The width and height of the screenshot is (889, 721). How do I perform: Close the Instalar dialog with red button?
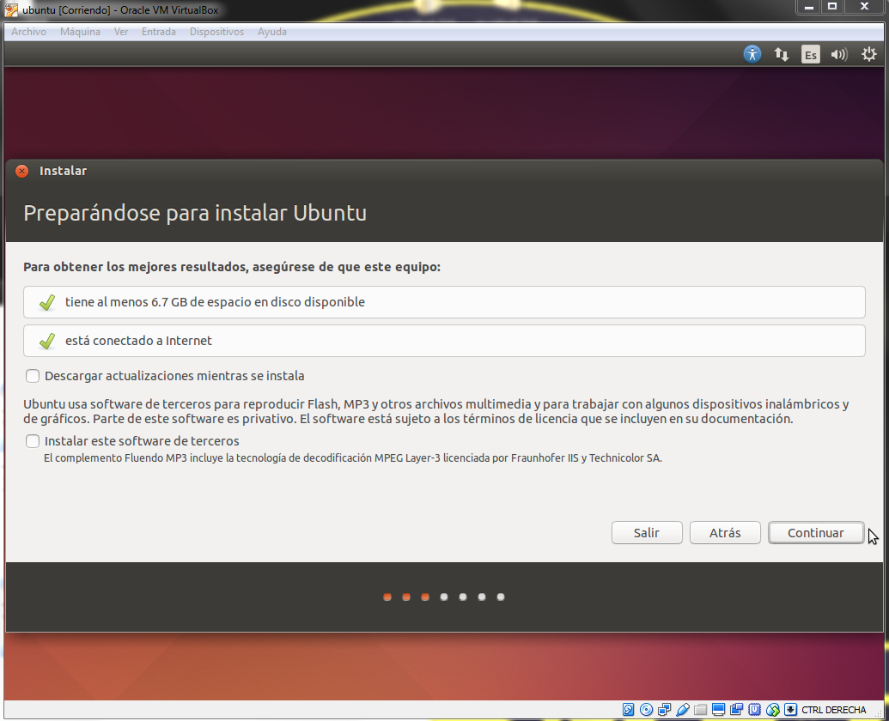22,171
